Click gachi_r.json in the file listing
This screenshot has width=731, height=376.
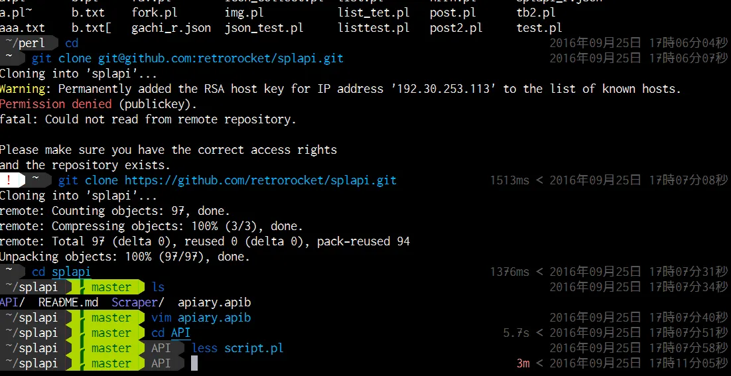pos(171,28)
